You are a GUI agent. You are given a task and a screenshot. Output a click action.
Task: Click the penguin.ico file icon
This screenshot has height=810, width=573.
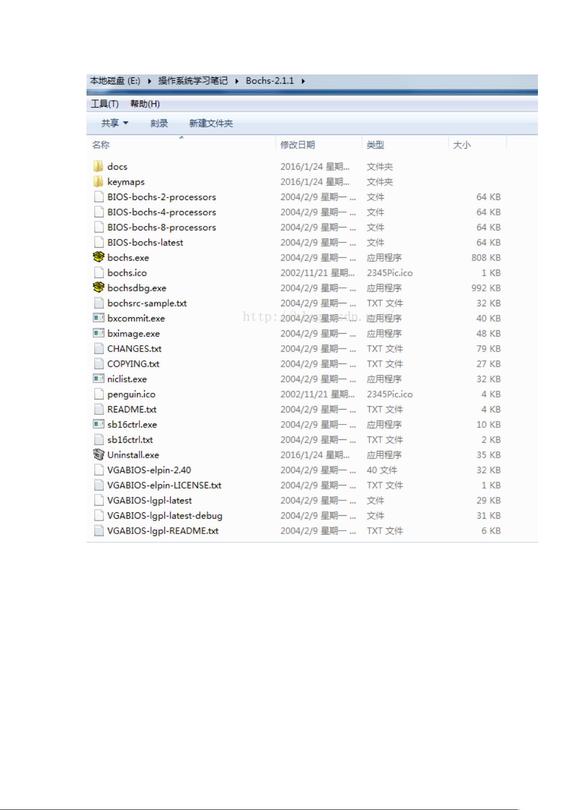pyautogui.click(x=99, y=394)
